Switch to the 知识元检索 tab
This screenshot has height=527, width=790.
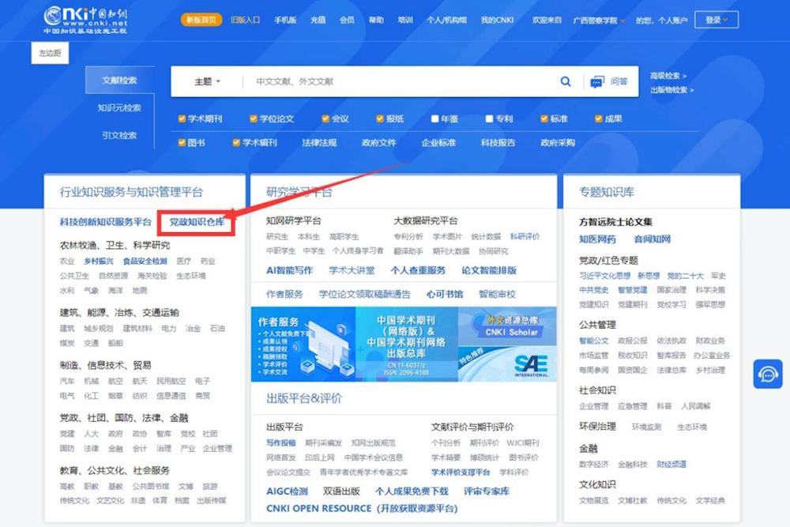pyautogui.click(x=119, y=108)
